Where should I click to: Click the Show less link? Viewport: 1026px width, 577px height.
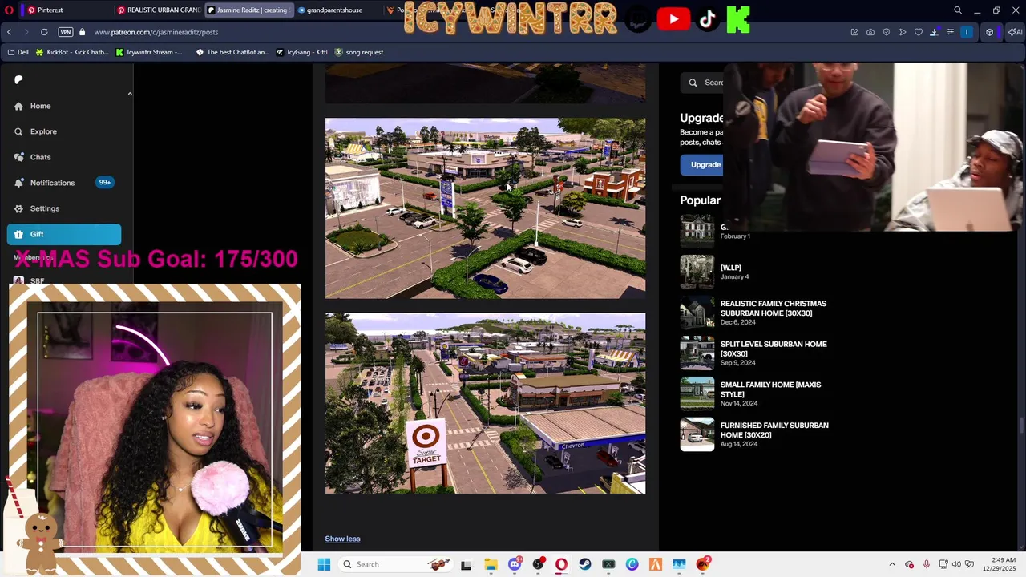click(342, 539)
